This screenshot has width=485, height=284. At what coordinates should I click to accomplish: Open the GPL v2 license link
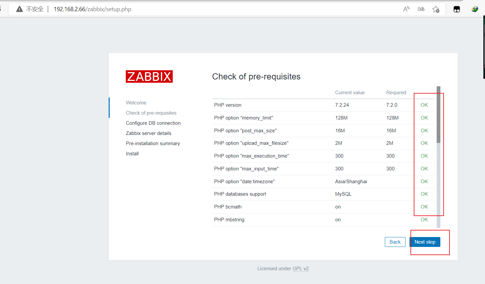[300, 269]
